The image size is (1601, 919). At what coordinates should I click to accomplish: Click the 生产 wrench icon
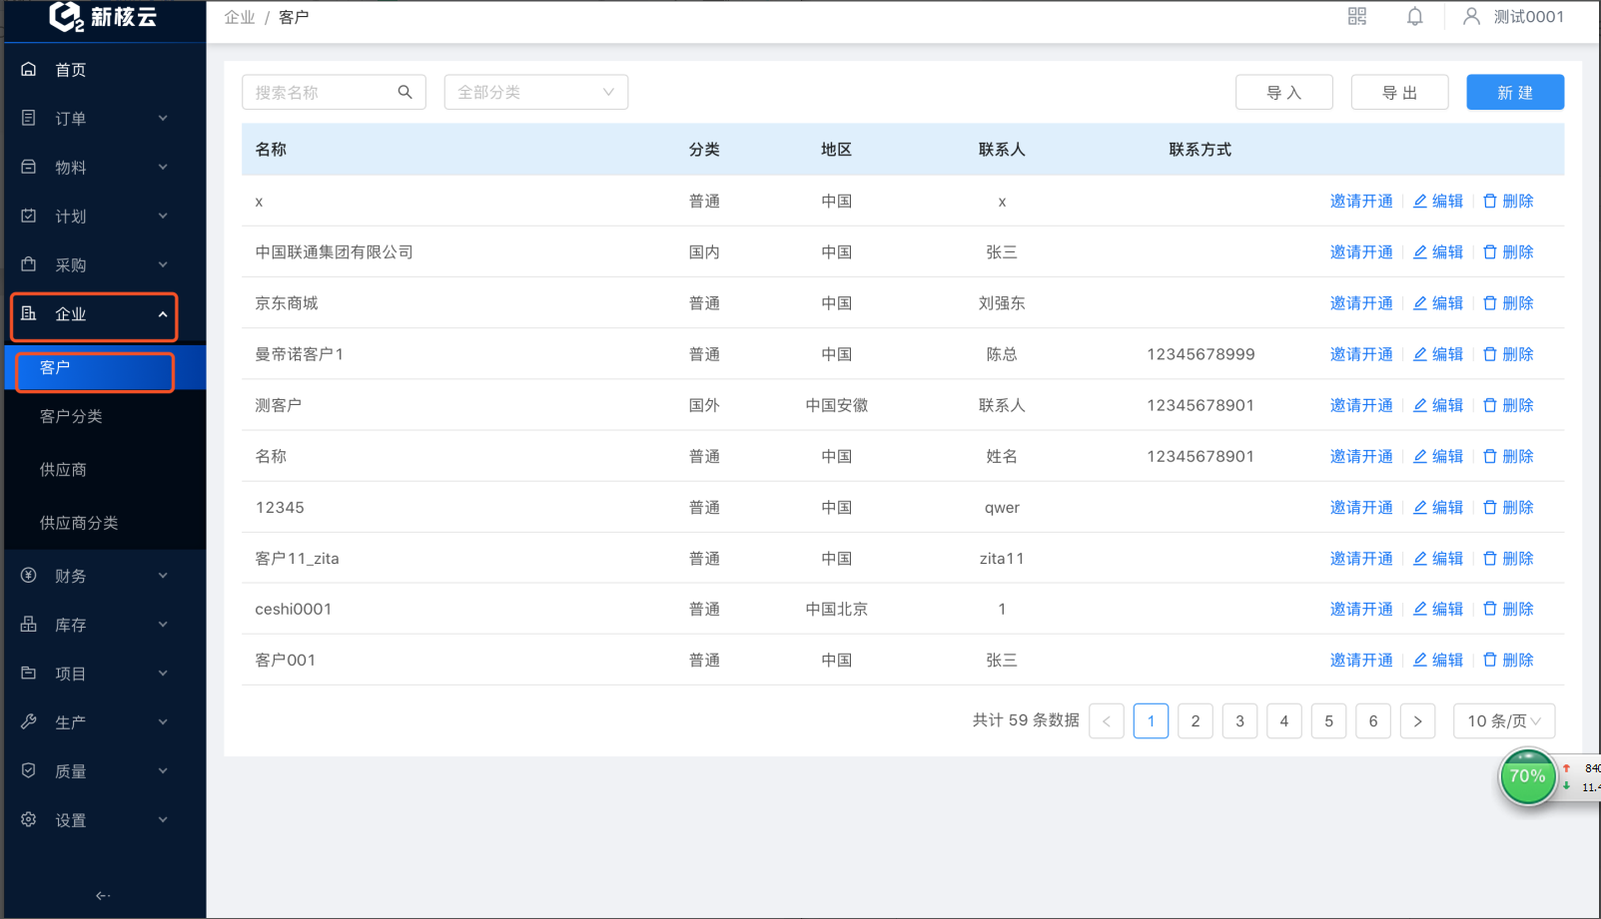coord(29,721)
